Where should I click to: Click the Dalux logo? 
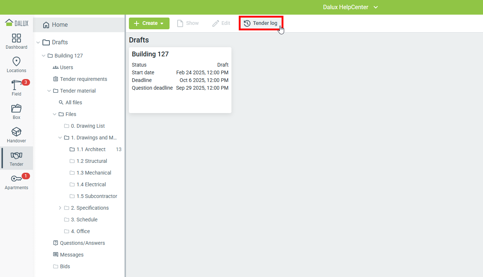click(x=16, y=23)
